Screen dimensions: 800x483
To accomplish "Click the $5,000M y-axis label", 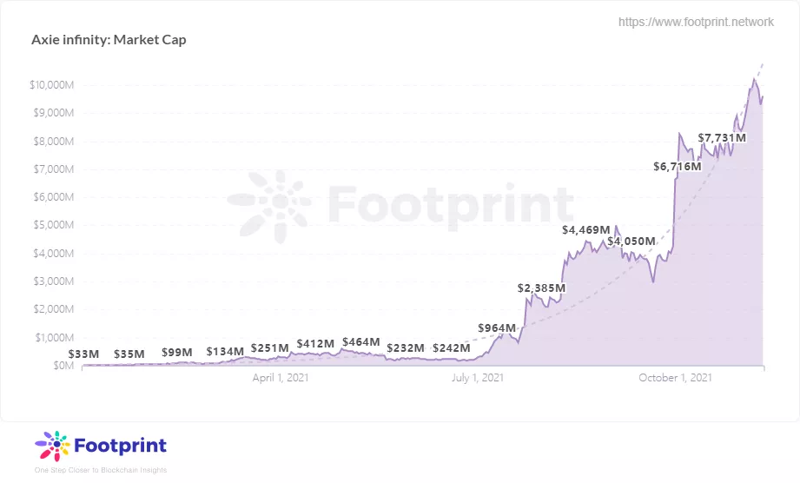I will [54, 226].
